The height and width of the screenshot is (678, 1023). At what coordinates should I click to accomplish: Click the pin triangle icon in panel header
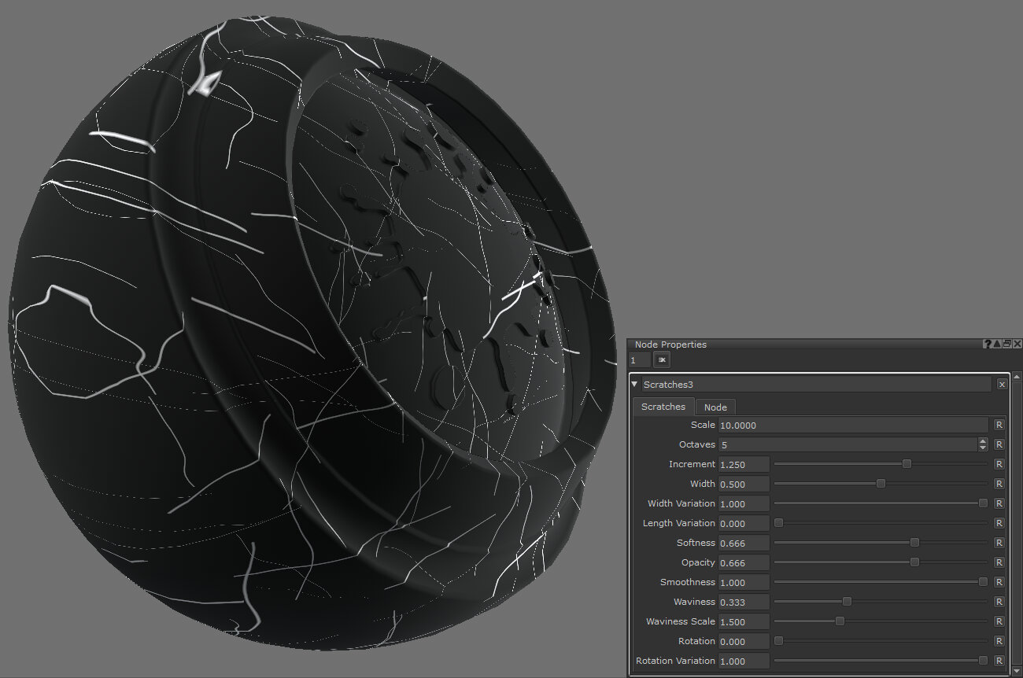coord(997,345)
